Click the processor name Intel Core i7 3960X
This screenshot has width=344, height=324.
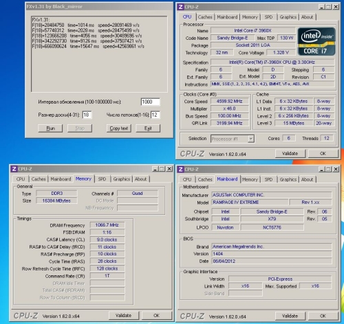pyautogui.click(x=253, y=30)
